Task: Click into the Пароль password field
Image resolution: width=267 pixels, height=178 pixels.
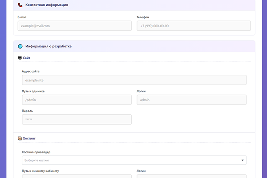Action: coord(77,119)
